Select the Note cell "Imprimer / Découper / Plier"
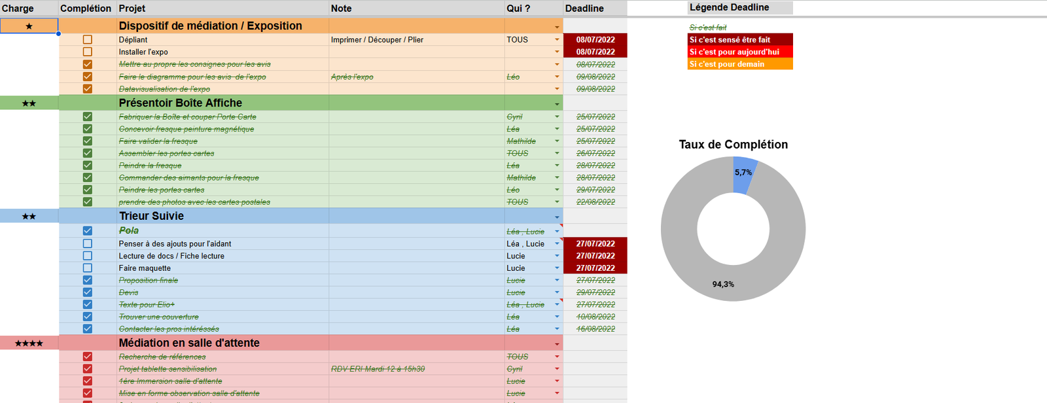 tap(377, 40)
